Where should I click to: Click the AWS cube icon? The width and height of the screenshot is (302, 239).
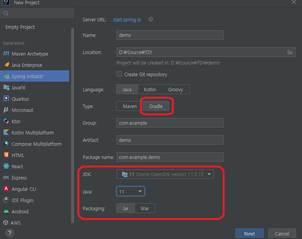click(x=6, y=222)
